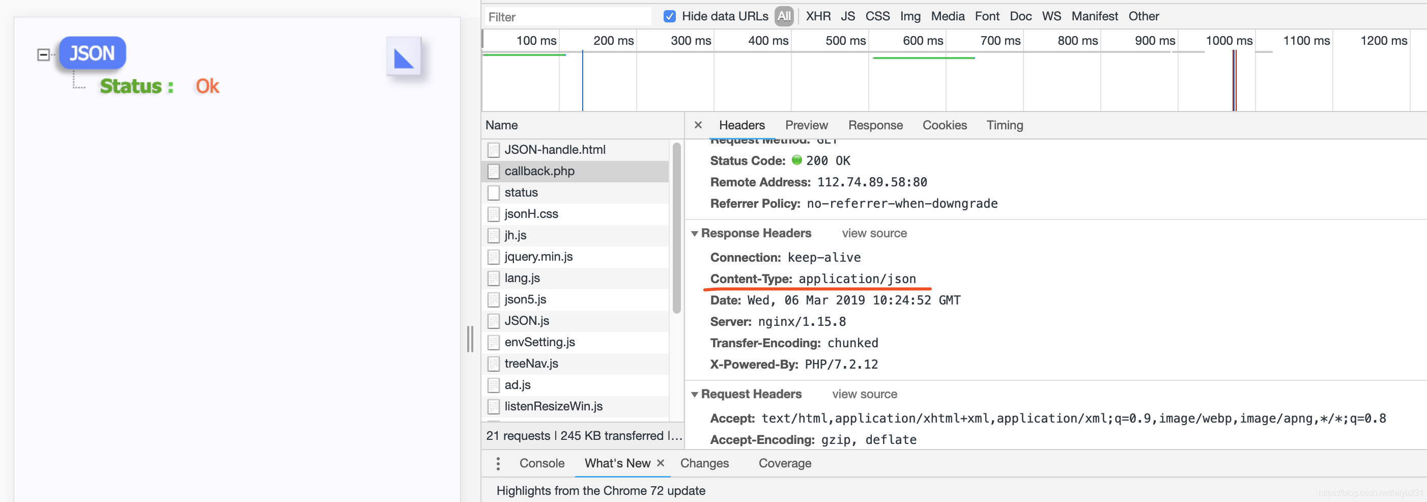Filter requests by WS
This screenshot has height=502, width=1427.
(x=1051, y=16)
